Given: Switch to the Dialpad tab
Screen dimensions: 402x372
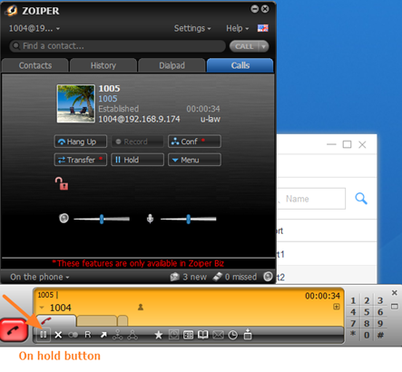Looking at the screenshot, I should (x=172, y=65).
